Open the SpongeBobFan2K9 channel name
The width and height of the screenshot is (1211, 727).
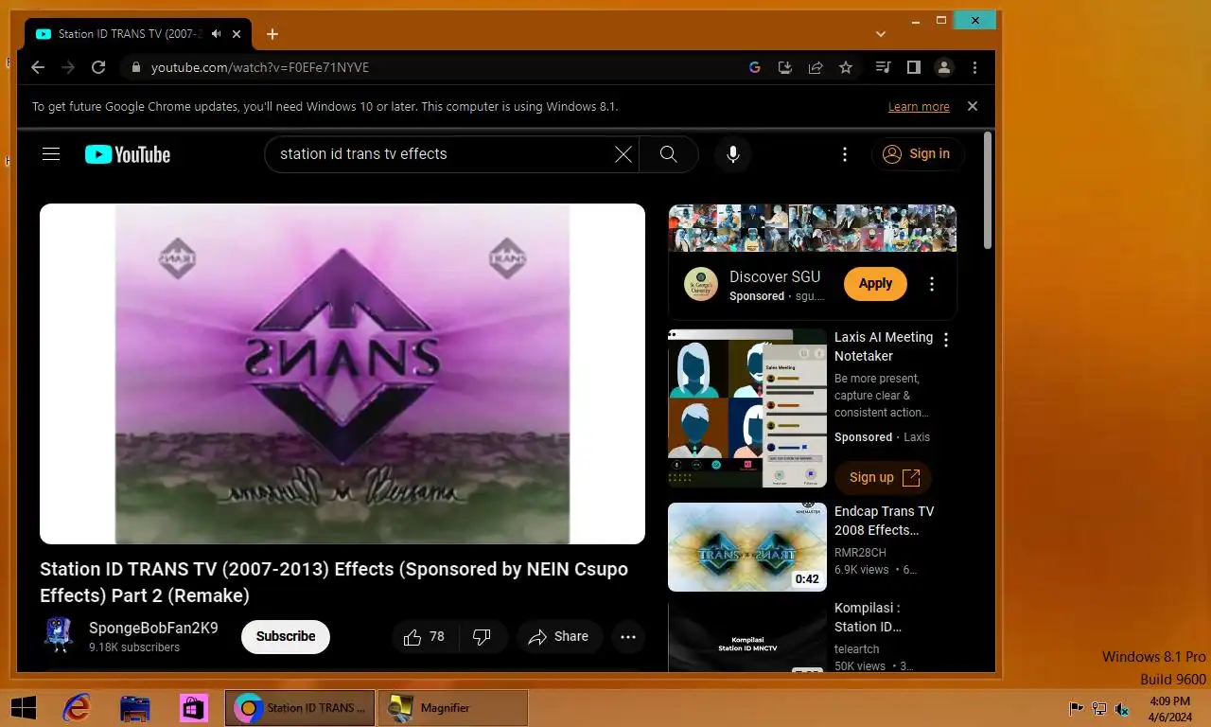point(153,629)
